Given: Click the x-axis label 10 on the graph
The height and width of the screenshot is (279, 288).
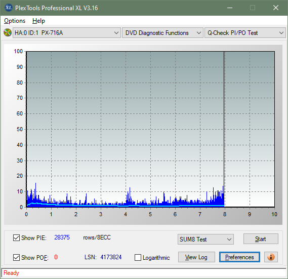Looking at the screenshot, I should pyautogui.click(x=274, y=214).
